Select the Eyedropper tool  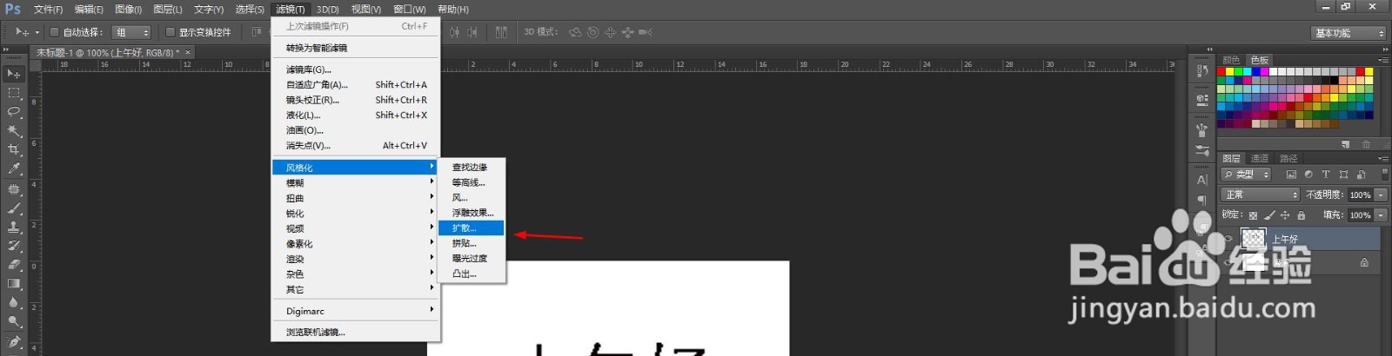pyautogui.click(x=13, y=169)
